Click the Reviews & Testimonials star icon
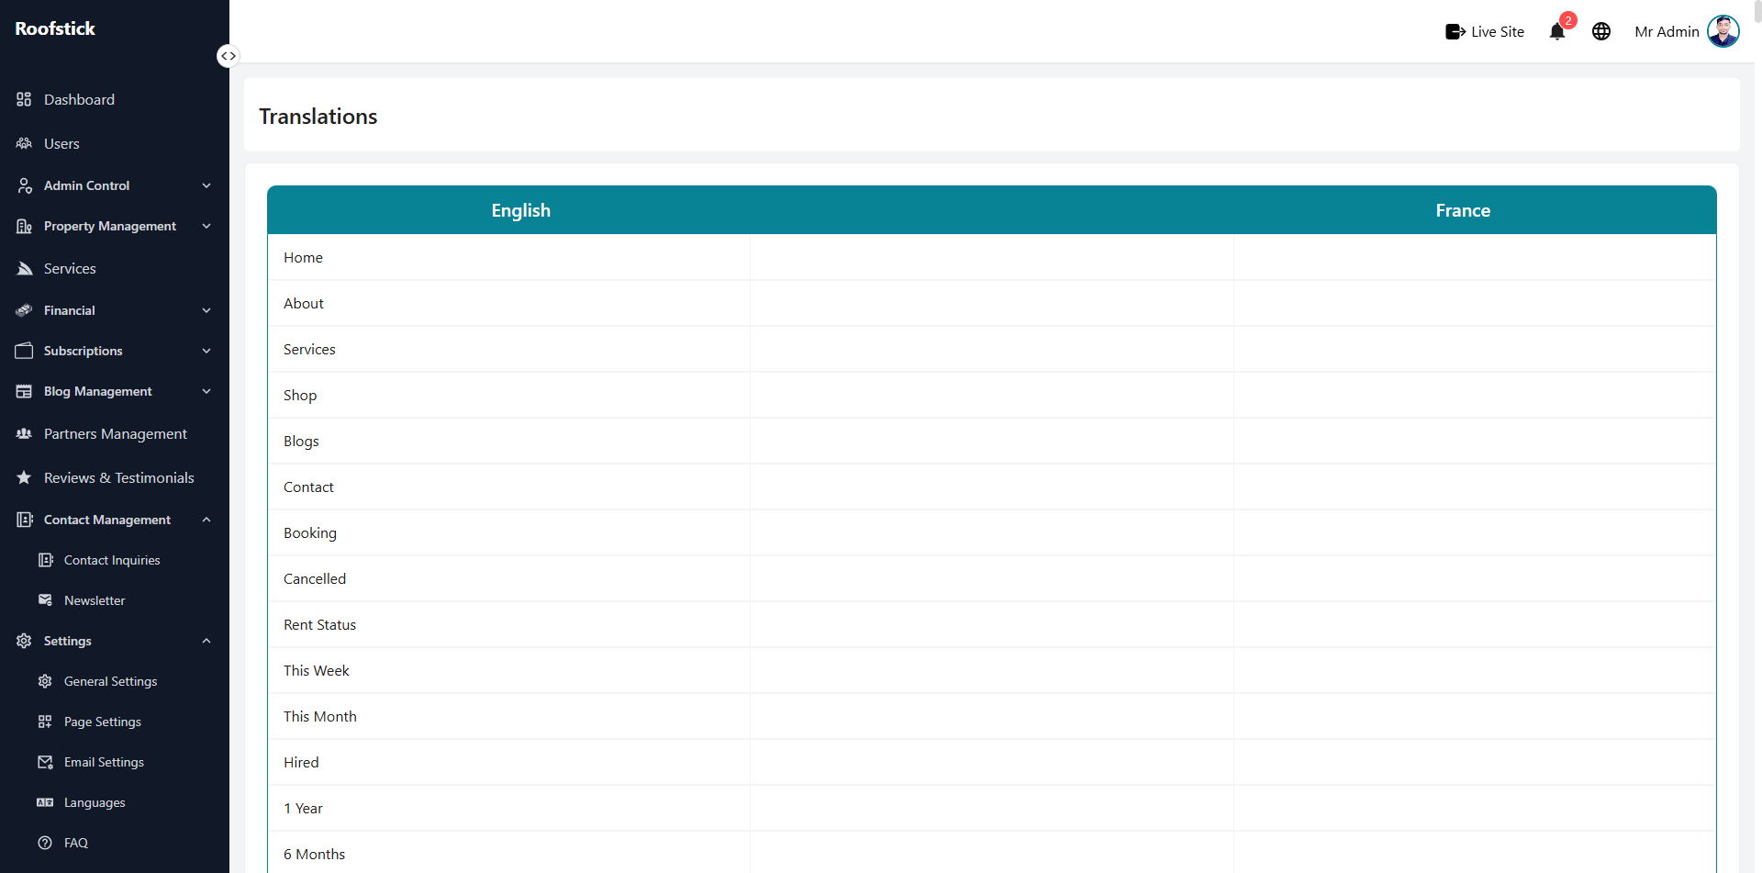 point(24,477)
